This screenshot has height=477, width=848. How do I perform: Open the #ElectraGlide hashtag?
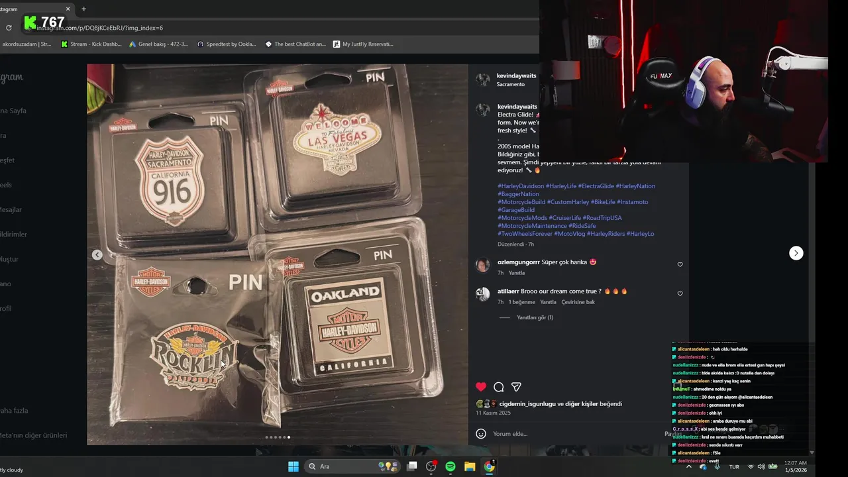pyautogui.click(x=596, y=186)
